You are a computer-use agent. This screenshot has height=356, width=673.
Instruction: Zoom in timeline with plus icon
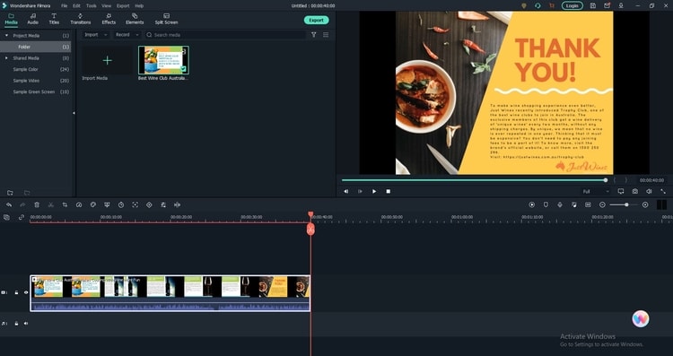[645, 205]
